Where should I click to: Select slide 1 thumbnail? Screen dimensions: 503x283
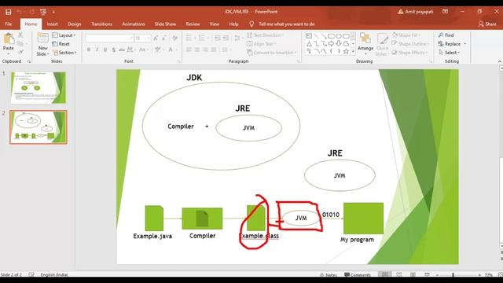tap(39, 87)
